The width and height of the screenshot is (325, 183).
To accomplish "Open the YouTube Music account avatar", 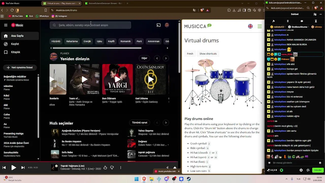I will 167,25.
